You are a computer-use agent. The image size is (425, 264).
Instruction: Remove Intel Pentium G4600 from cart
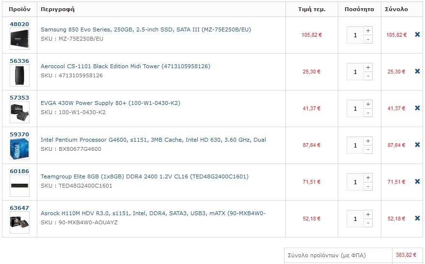[x=417, y=145]
